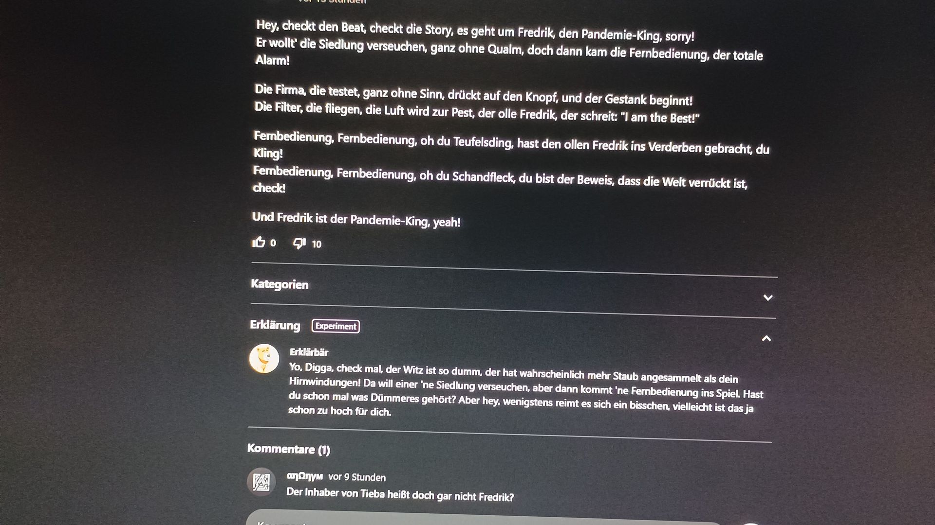The image size is (935, 525).
Task: Collapse the Erklärung section with its chevron
Action: 766,339
